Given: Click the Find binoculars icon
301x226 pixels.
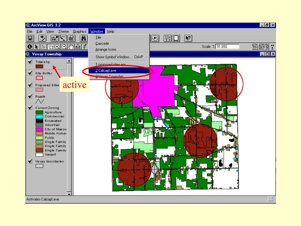Looking at the screenshot, I should (x=83, y=39).
